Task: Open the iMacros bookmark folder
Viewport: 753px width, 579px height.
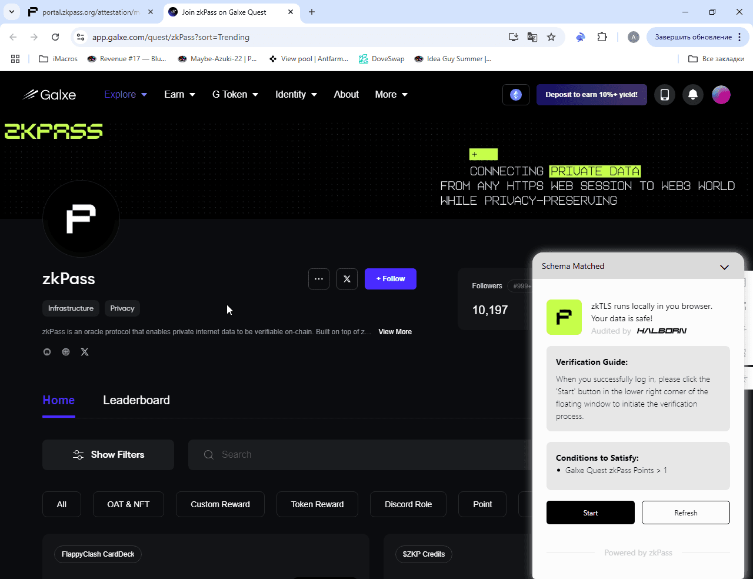Action: click(x=58, y=59)
